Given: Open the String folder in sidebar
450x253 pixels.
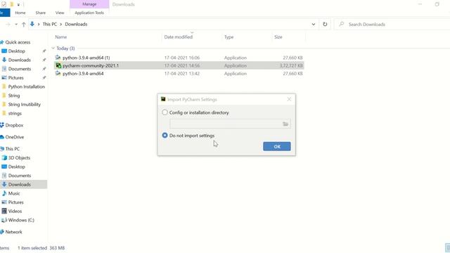Looking at the screenshot, I should (x=14, y=96).
